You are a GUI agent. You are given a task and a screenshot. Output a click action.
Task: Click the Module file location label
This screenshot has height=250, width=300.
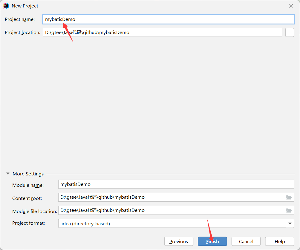[x=35, y=212]
